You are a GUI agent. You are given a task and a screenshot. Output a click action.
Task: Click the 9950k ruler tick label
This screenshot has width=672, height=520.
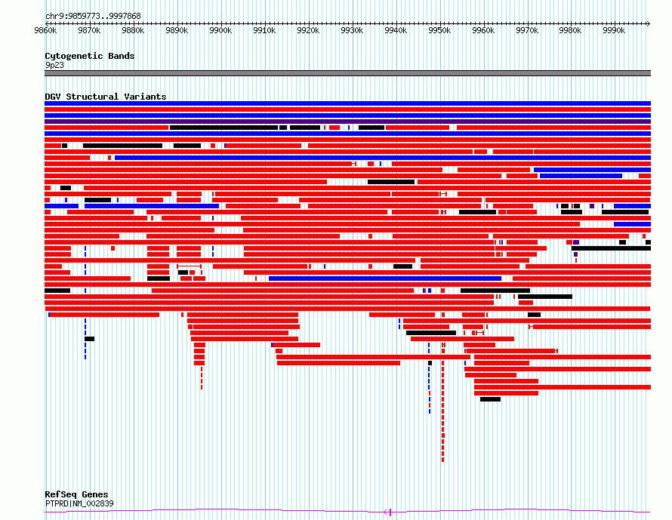(x=439, y=30)
